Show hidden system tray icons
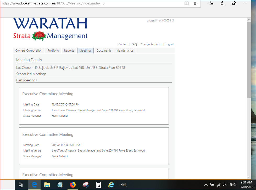This screenshot has height=190, width=256. [206, 185]
